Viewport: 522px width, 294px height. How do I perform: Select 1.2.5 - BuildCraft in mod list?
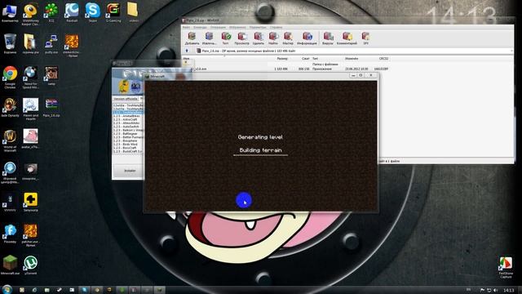point(128,151)
